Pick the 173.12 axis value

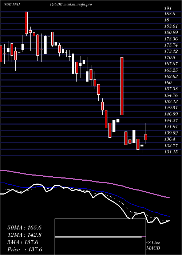pyautogui.click(x=171, y=51)
